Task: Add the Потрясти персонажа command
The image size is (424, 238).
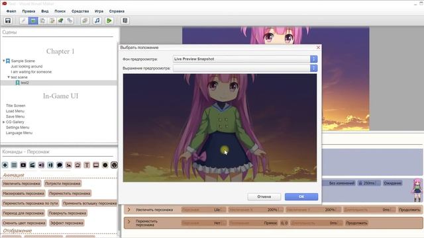Action: coord(63,184)
